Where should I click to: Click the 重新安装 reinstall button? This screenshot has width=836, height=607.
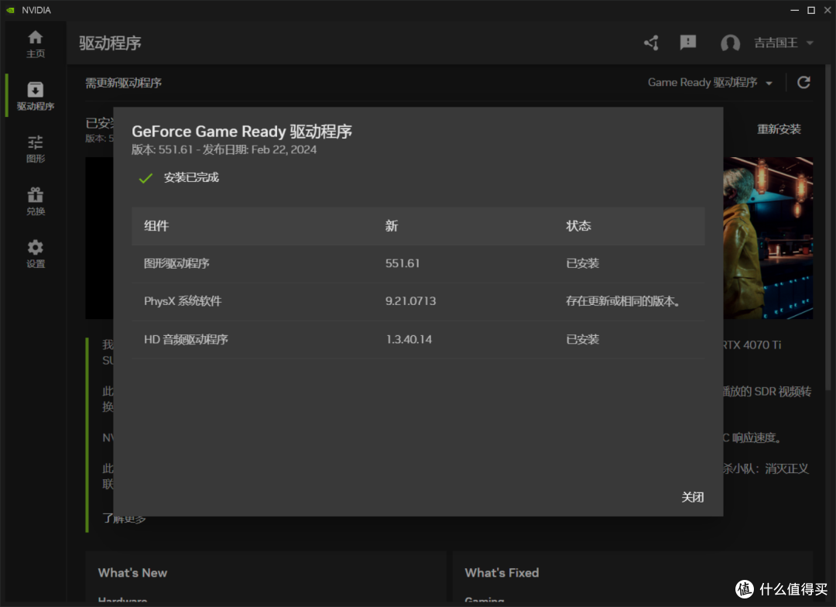779,129
